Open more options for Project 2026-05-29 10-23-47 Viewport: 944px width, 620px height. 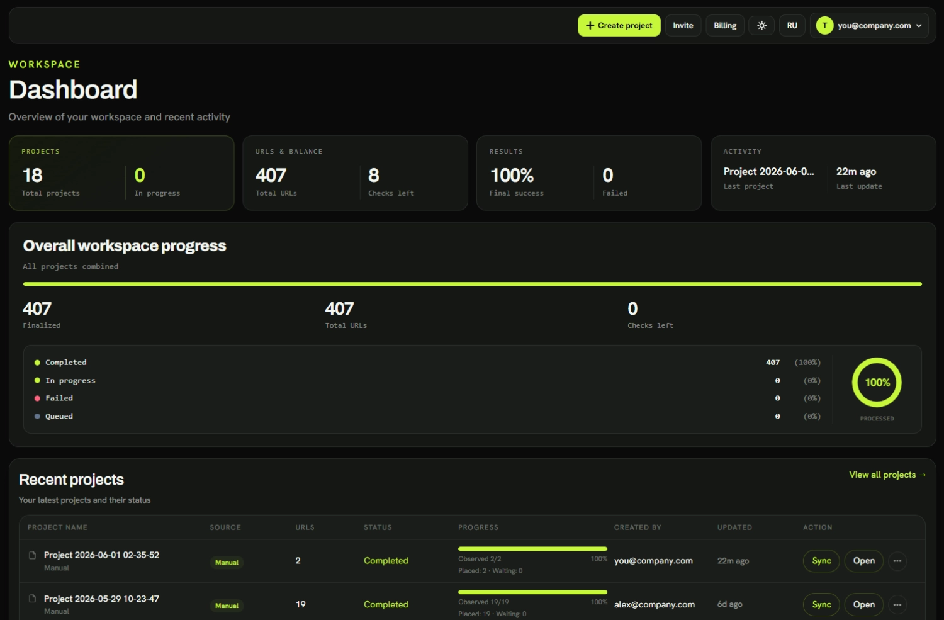tap(897, 604)
